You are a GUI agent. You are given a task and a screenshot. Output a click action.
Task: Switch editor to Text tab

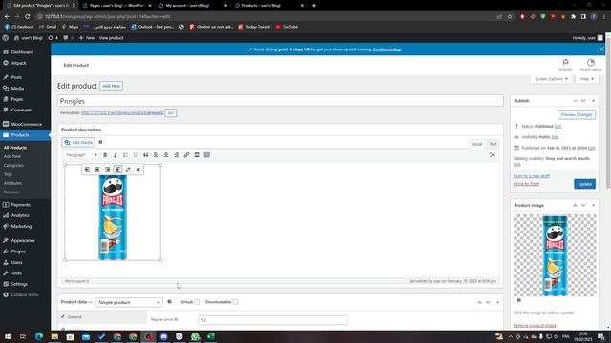pyautogui.click(x=493, y=144)
